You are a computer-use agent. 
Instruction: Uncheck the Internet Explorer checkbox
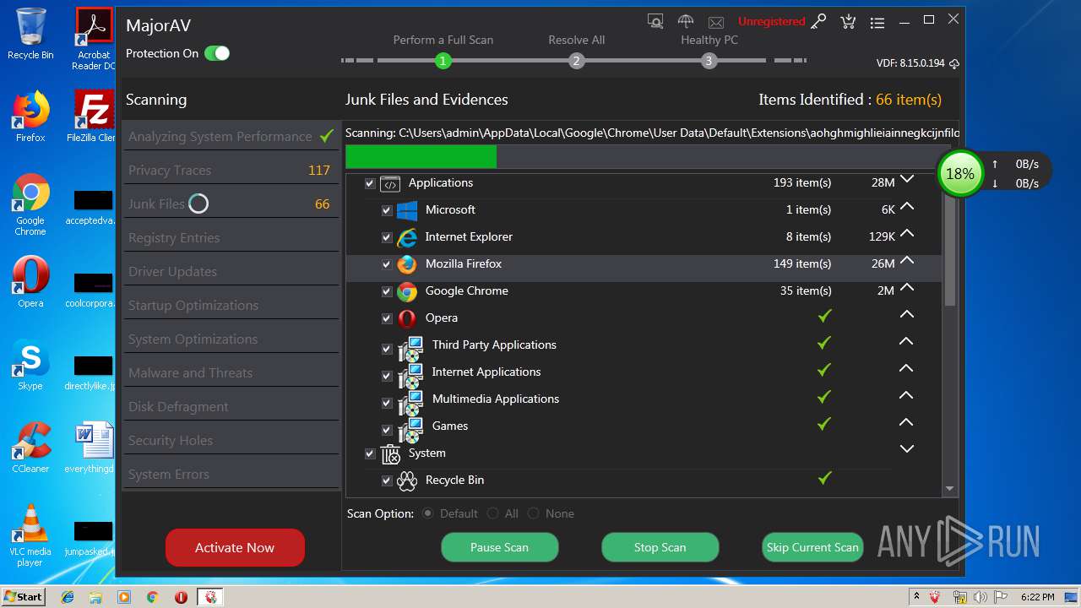click(x=387, y=237)
